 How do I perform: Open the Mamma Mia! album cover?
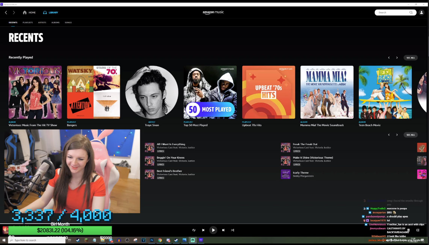(x=327, y=92)
